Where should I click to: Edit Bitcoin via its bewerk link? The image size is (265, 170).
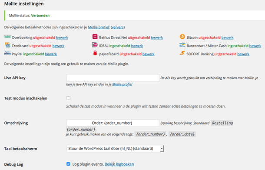(x=227, y=37)
